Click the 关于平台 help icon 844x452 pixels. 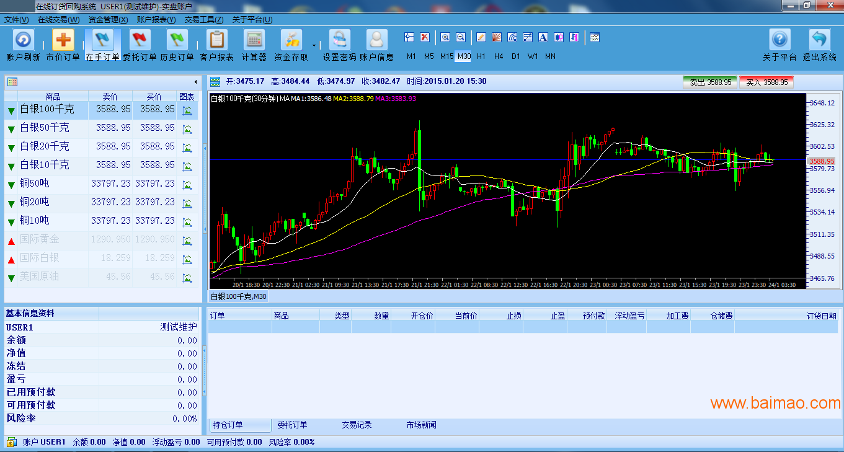[x=780, y=40]
